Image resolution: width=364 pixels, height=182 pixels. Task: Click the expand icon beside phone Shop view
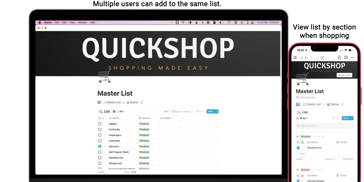[333, 118]
